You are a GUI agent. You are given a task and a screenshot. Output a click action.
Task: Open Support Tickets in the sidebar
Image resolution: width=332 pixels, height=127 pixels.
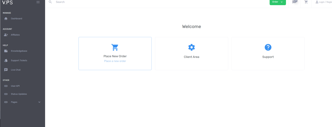coord(19,61)
